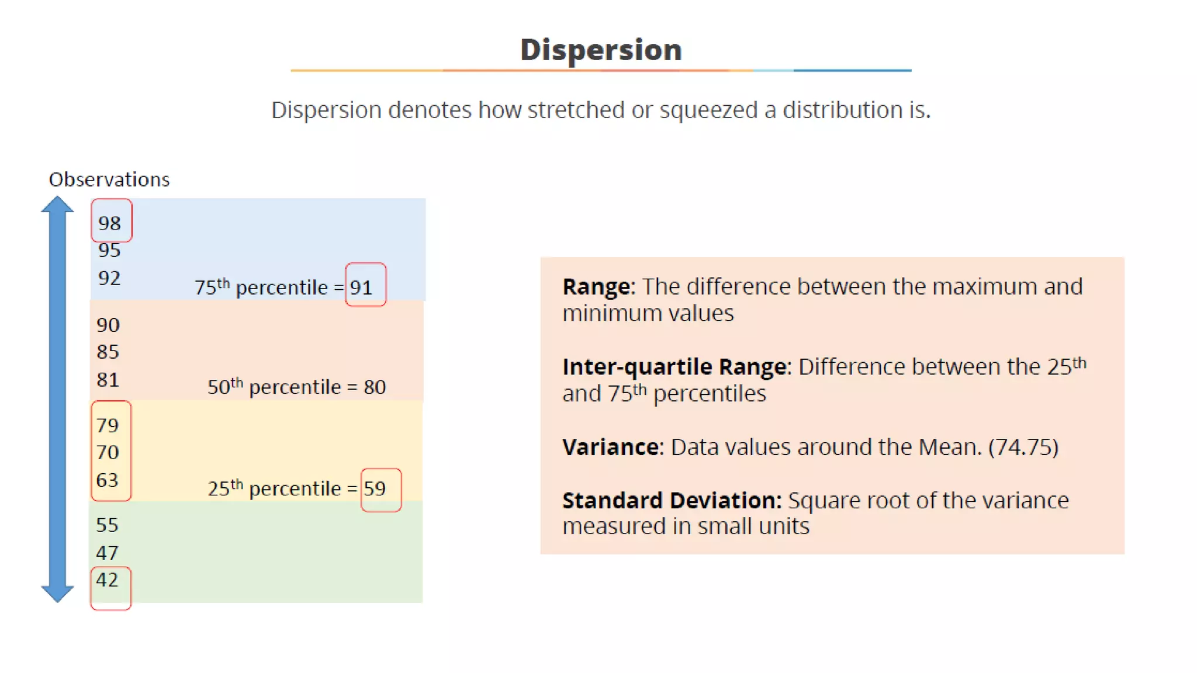Click the red box containing 79, 70, 63

[x=110, y=452]
